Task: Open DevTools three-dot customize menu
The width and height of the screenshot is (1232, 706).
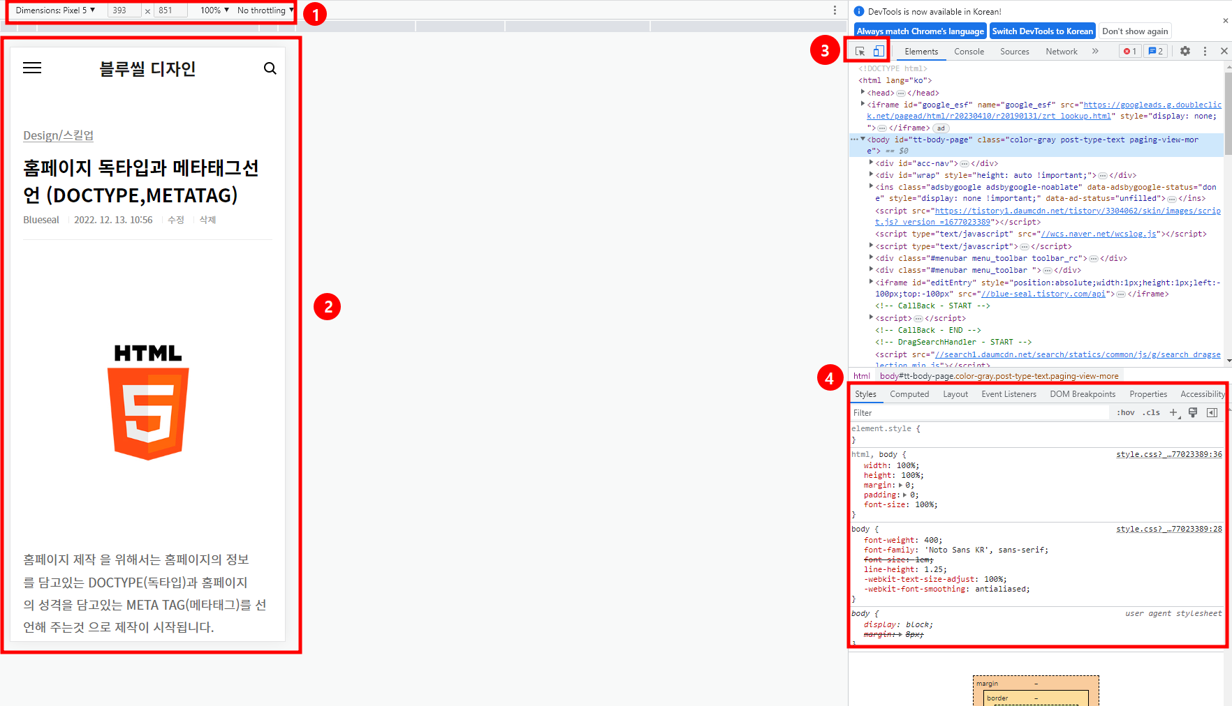Action: coord(1205,51)
